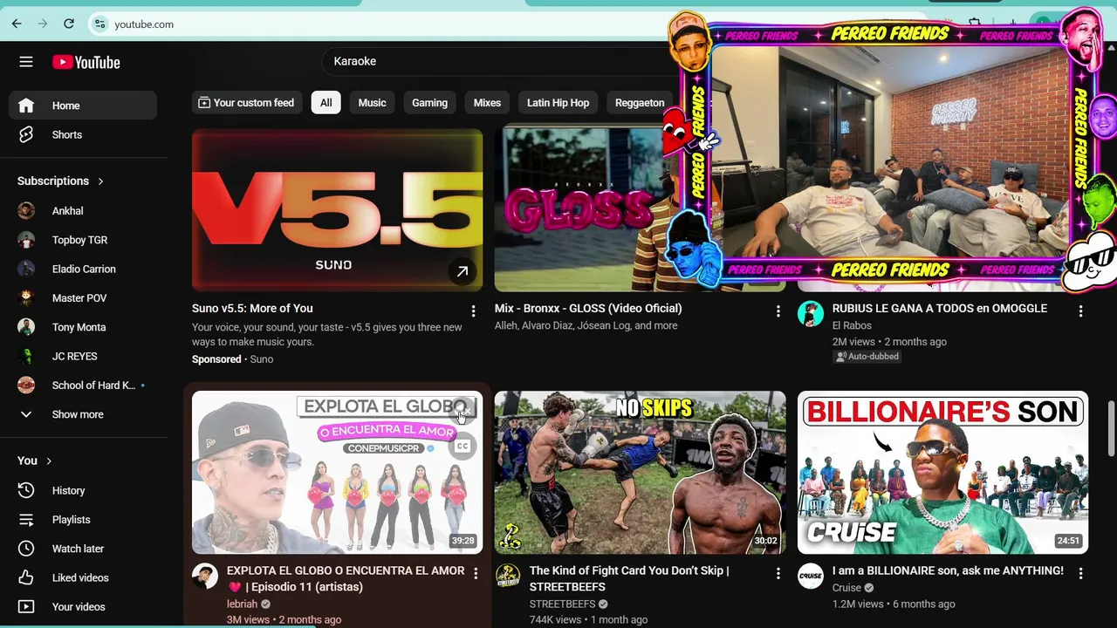Open the STREETBEEFS NO SKIPS thumbnail
Screen dimensions: 1117x628
(x=640, y=472)
